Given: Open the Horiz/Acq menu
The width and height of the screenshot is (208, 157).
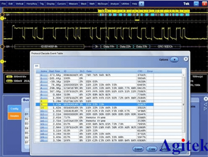Looking at the screenshot, I should coord(32,4).
